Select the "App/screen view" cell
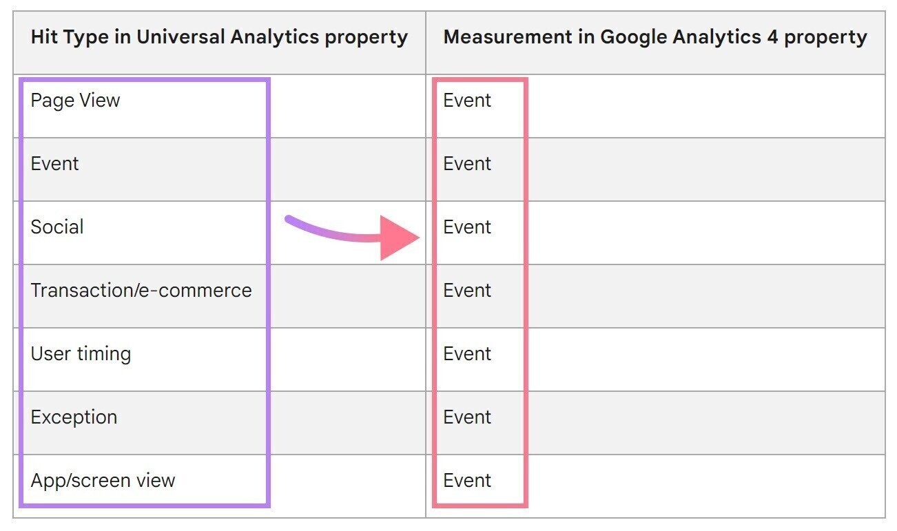897x531 pixels. click(x=103, y=481)
